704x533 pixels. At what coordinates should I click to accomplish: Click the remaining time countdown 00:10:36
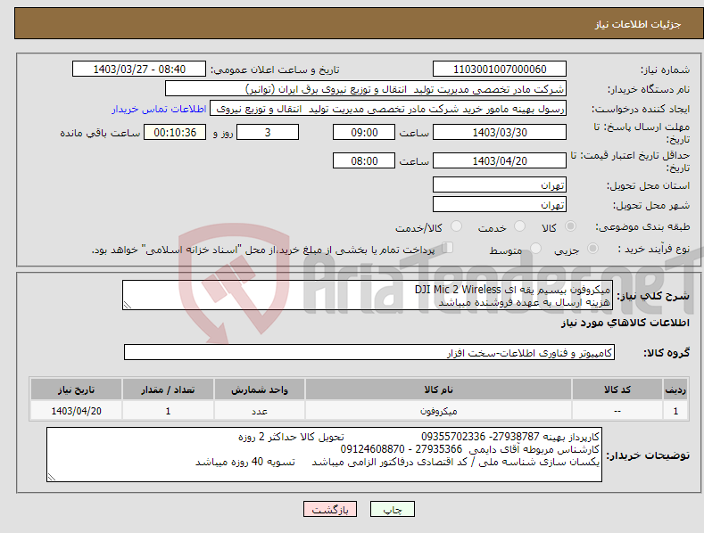(x=175, y=132)
